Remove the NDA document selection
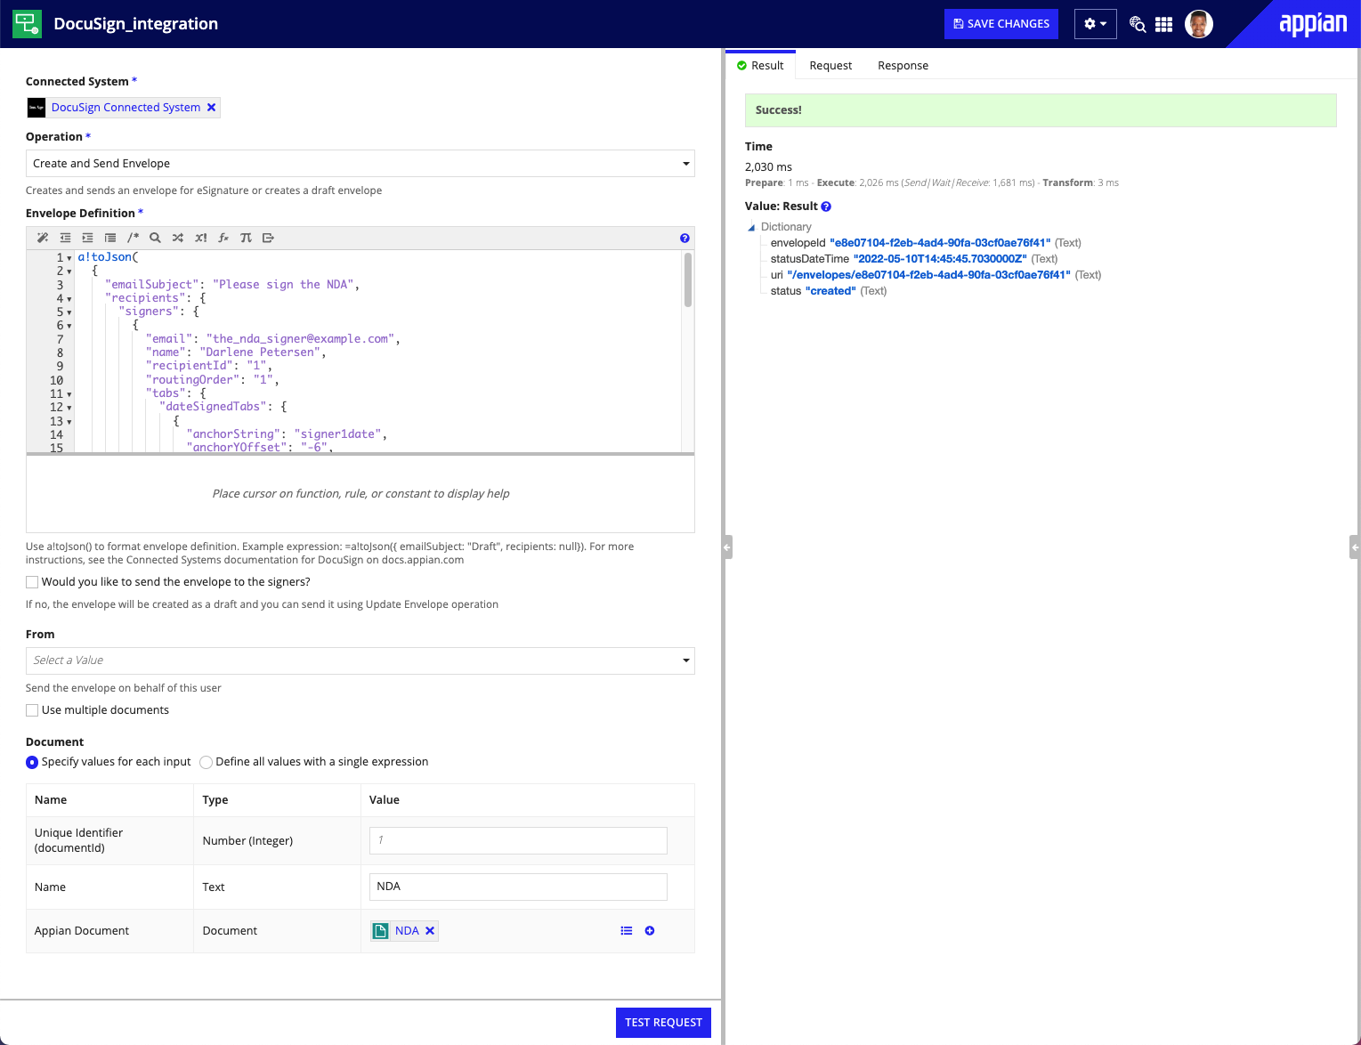 (430, 931)
